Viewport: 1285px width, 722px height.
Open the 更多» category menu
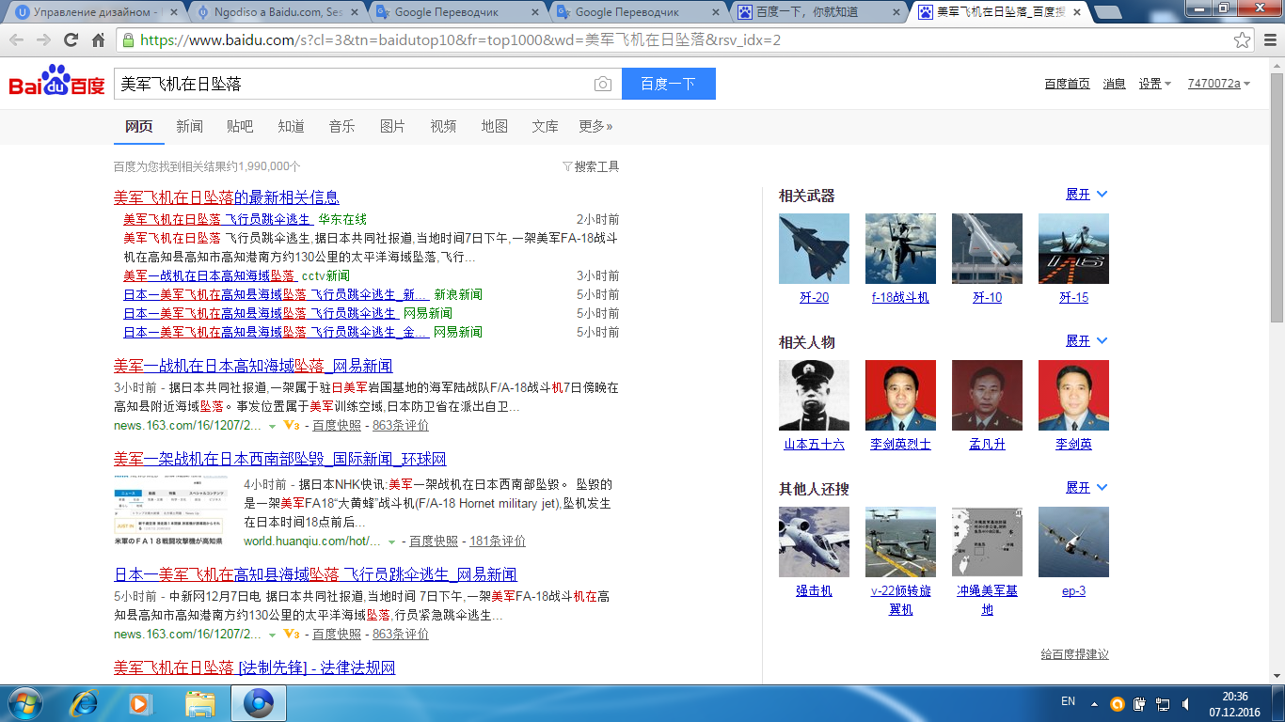pos(595,126)
